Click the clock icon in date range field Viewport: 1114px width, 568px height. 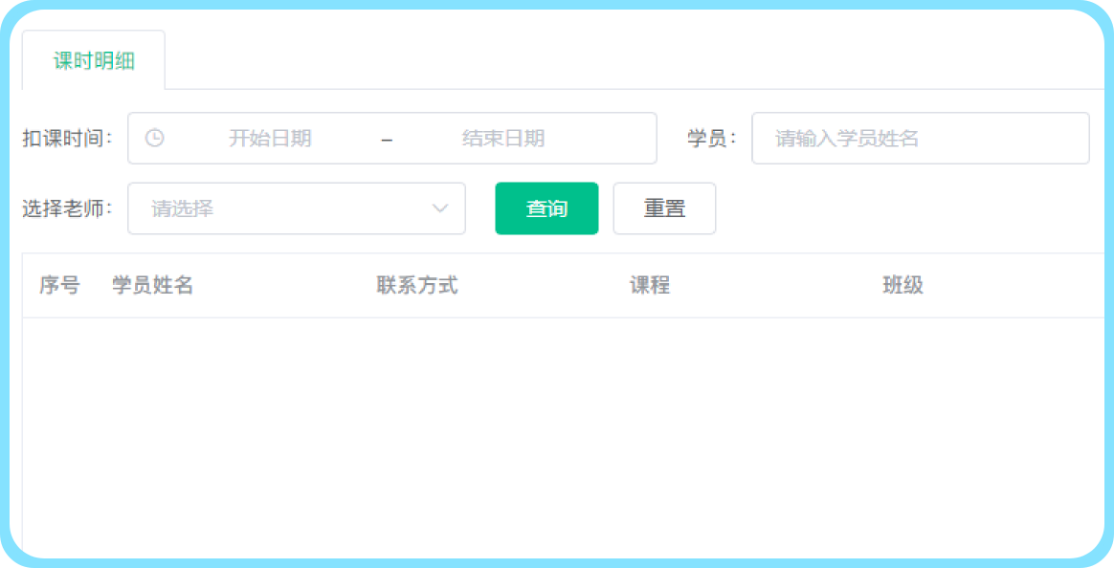coord(154,138)
